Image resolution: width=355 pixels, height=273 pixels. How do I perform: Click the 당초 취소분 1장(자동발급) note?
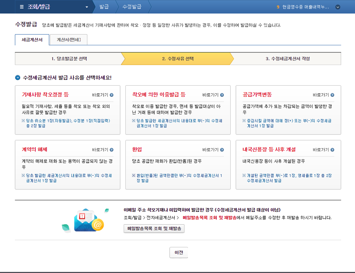pyautogui.click(x=66, y=123)
